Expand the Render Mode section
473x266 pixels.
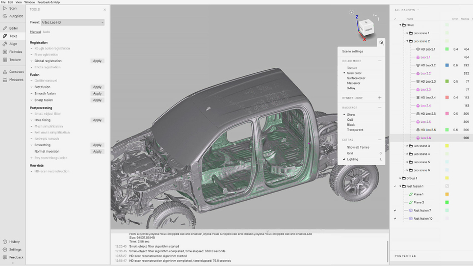tap(380, 98)
